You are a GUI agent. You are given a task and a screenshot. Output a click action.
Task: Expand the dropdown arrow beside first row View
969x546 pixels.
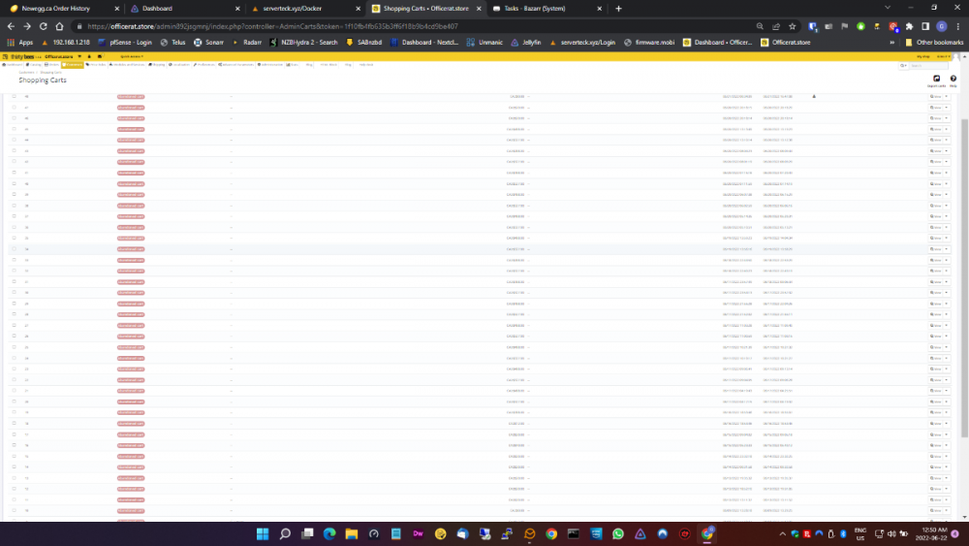click(x=947, y=97)
